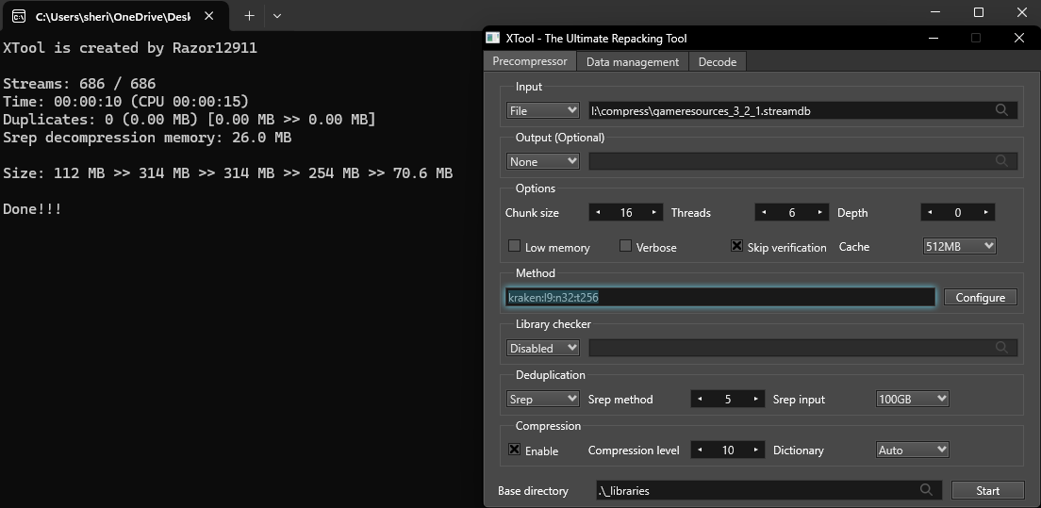Open the Cache 512MB dropdown
Viewport: 1041px width, 508px height.
pos(959,246)
